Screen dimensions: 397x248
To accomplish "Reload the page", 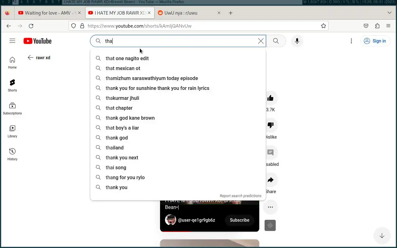I will click(31, 26).
